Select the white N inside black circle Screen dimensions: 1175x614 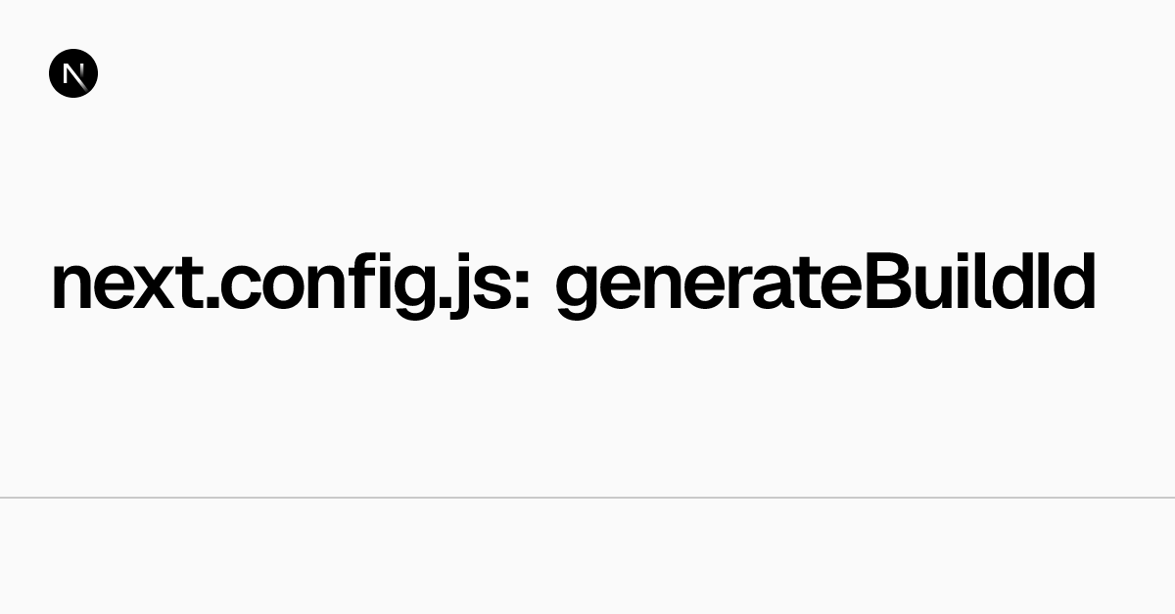73,73
